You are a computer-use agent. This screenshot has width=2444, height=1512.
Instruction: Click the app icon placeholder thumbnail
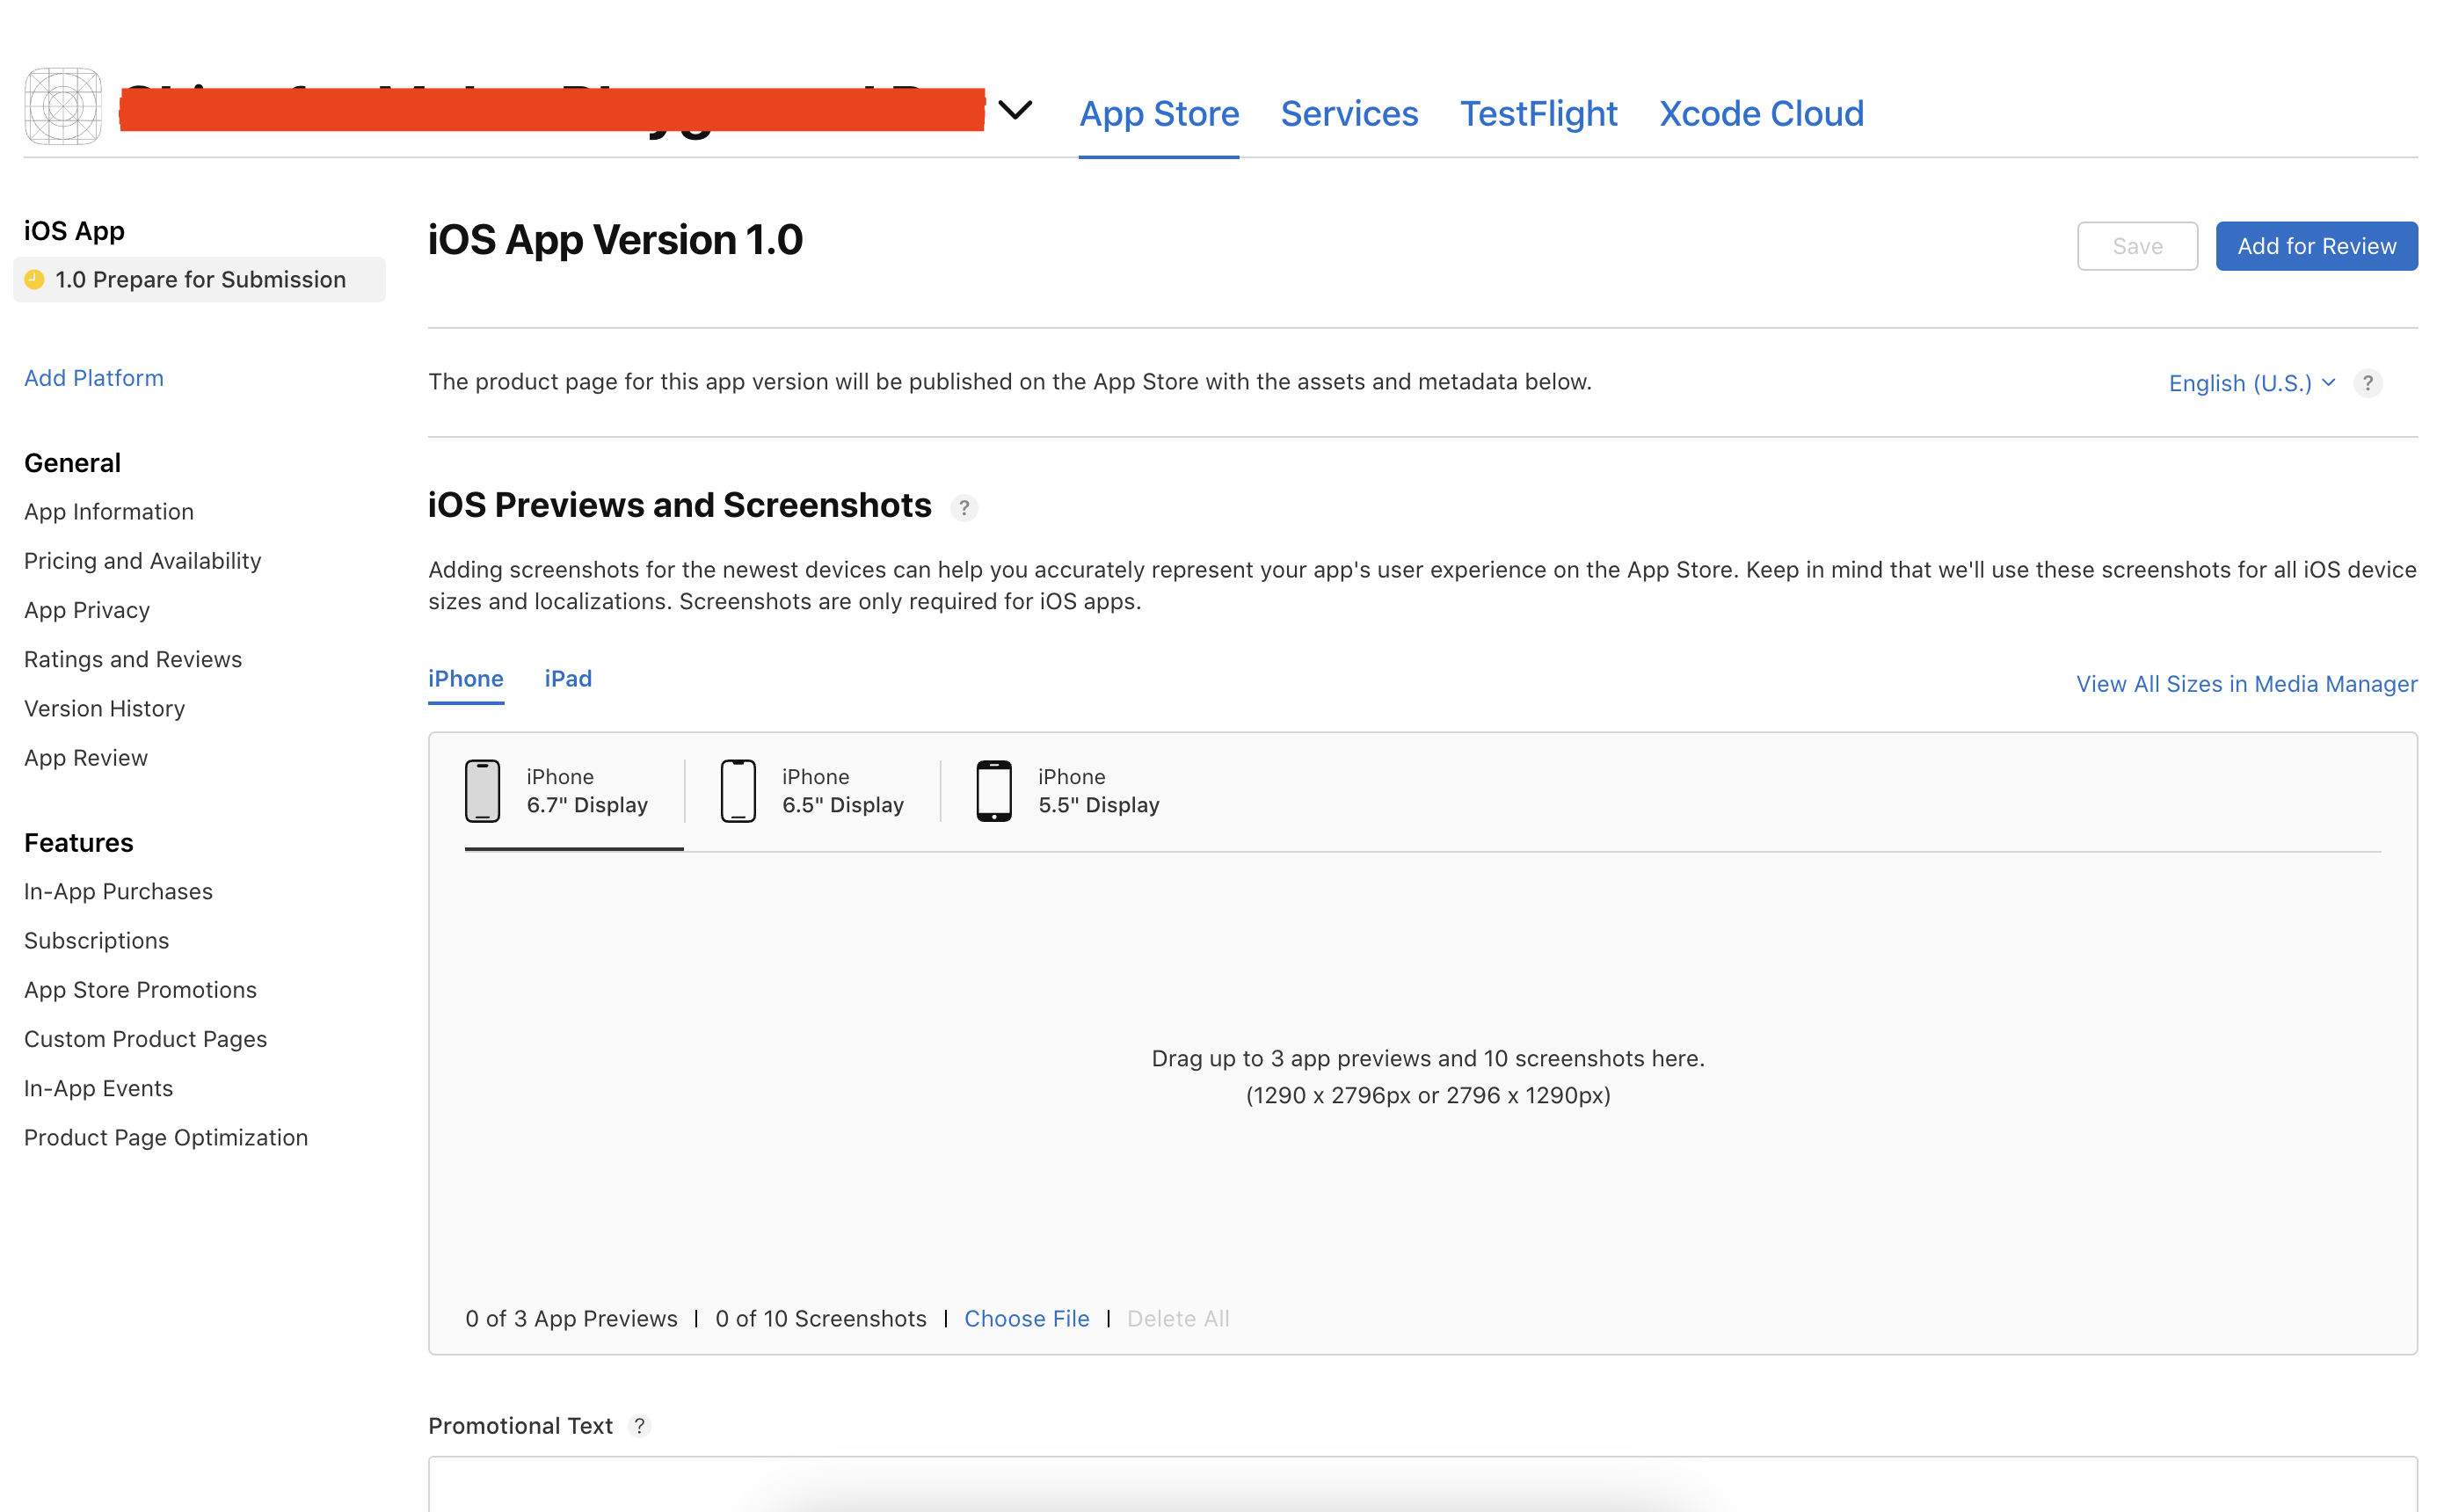point(62,106)
